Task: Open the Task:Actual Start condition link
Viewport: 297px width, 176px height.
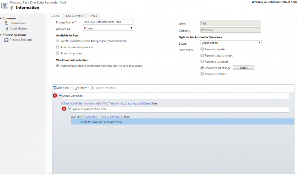Action: (x=107, y=103)
